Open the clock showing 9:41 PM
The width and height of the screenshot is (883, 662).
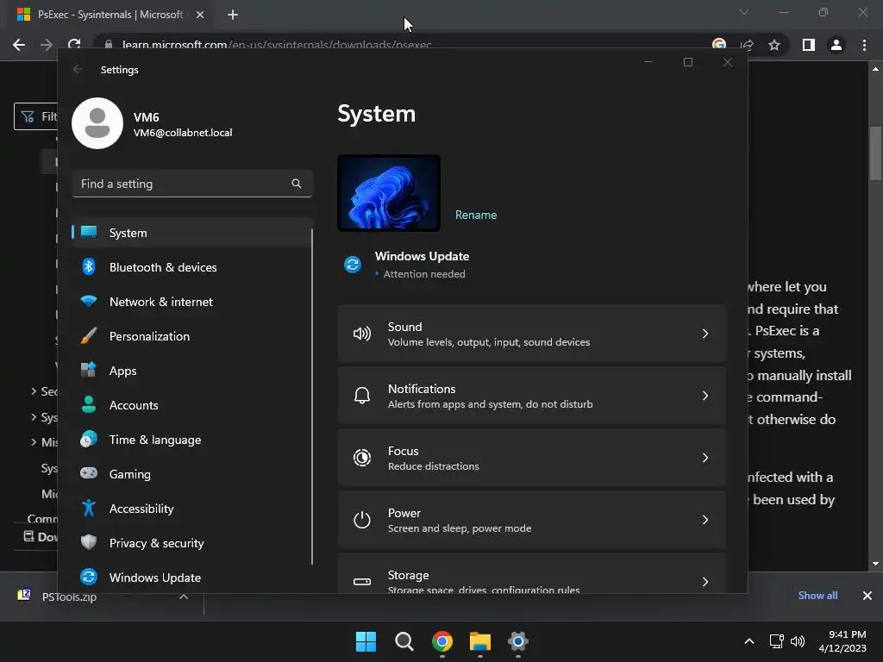coord(842,641)
